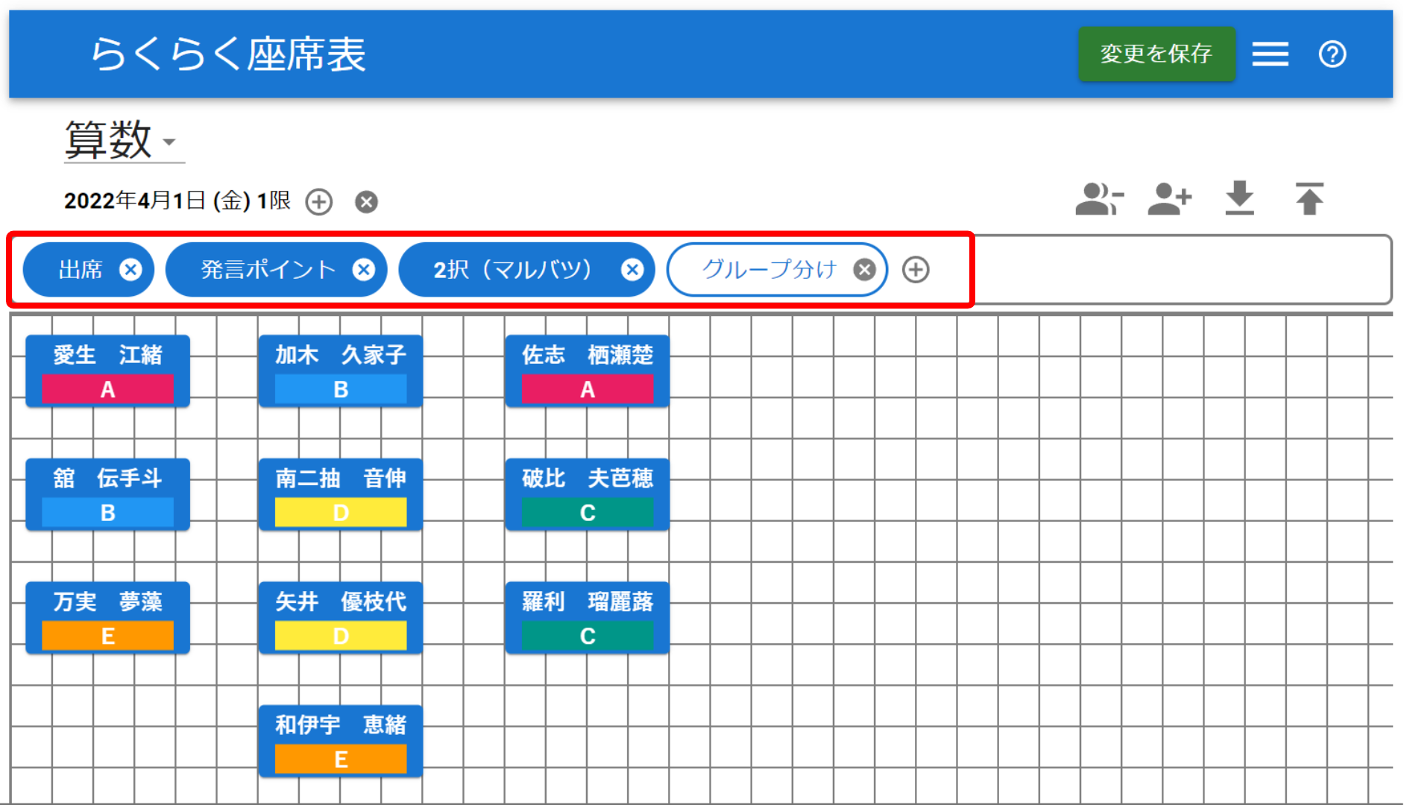Viewport: 1404px width, 805px height.
Task: Click the download icon
Action: (1239, 198)
